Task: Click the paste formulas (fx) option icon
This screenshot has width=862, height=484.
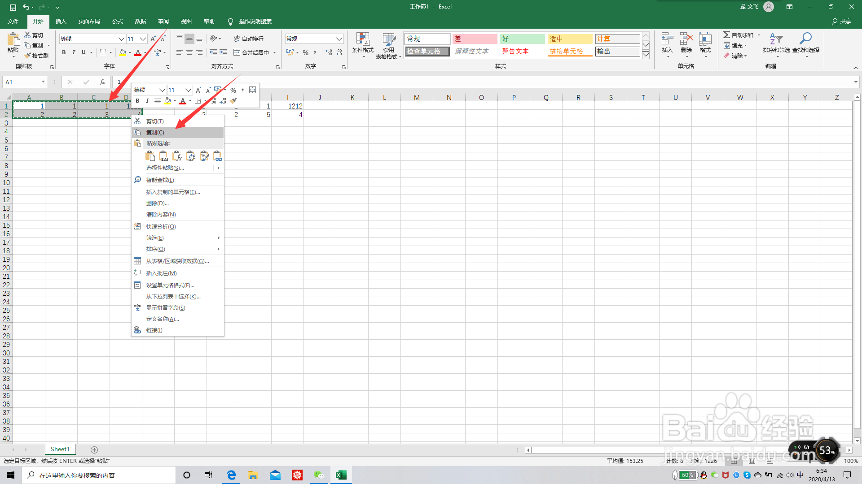Action: click(177, 156)
